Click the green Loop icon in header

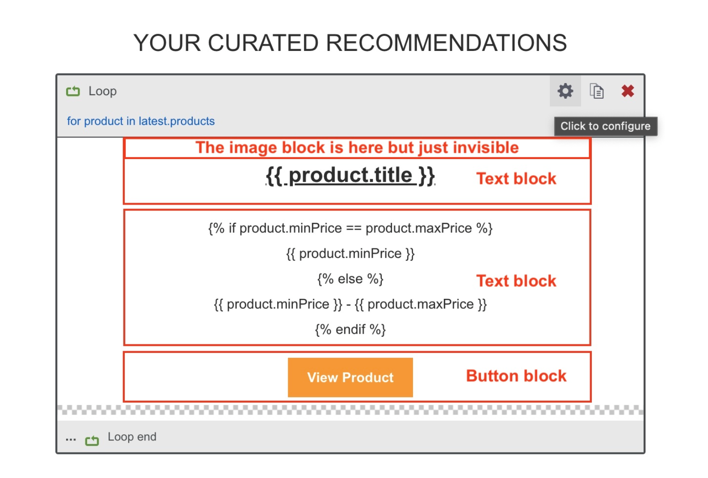tap(73, 91)
